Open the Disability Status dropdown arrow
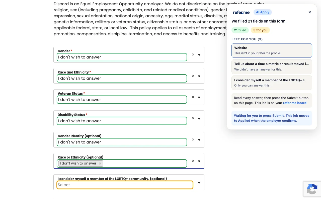This screenshot has width=321, height=200. pyautogui.click(x=199, y=118)
